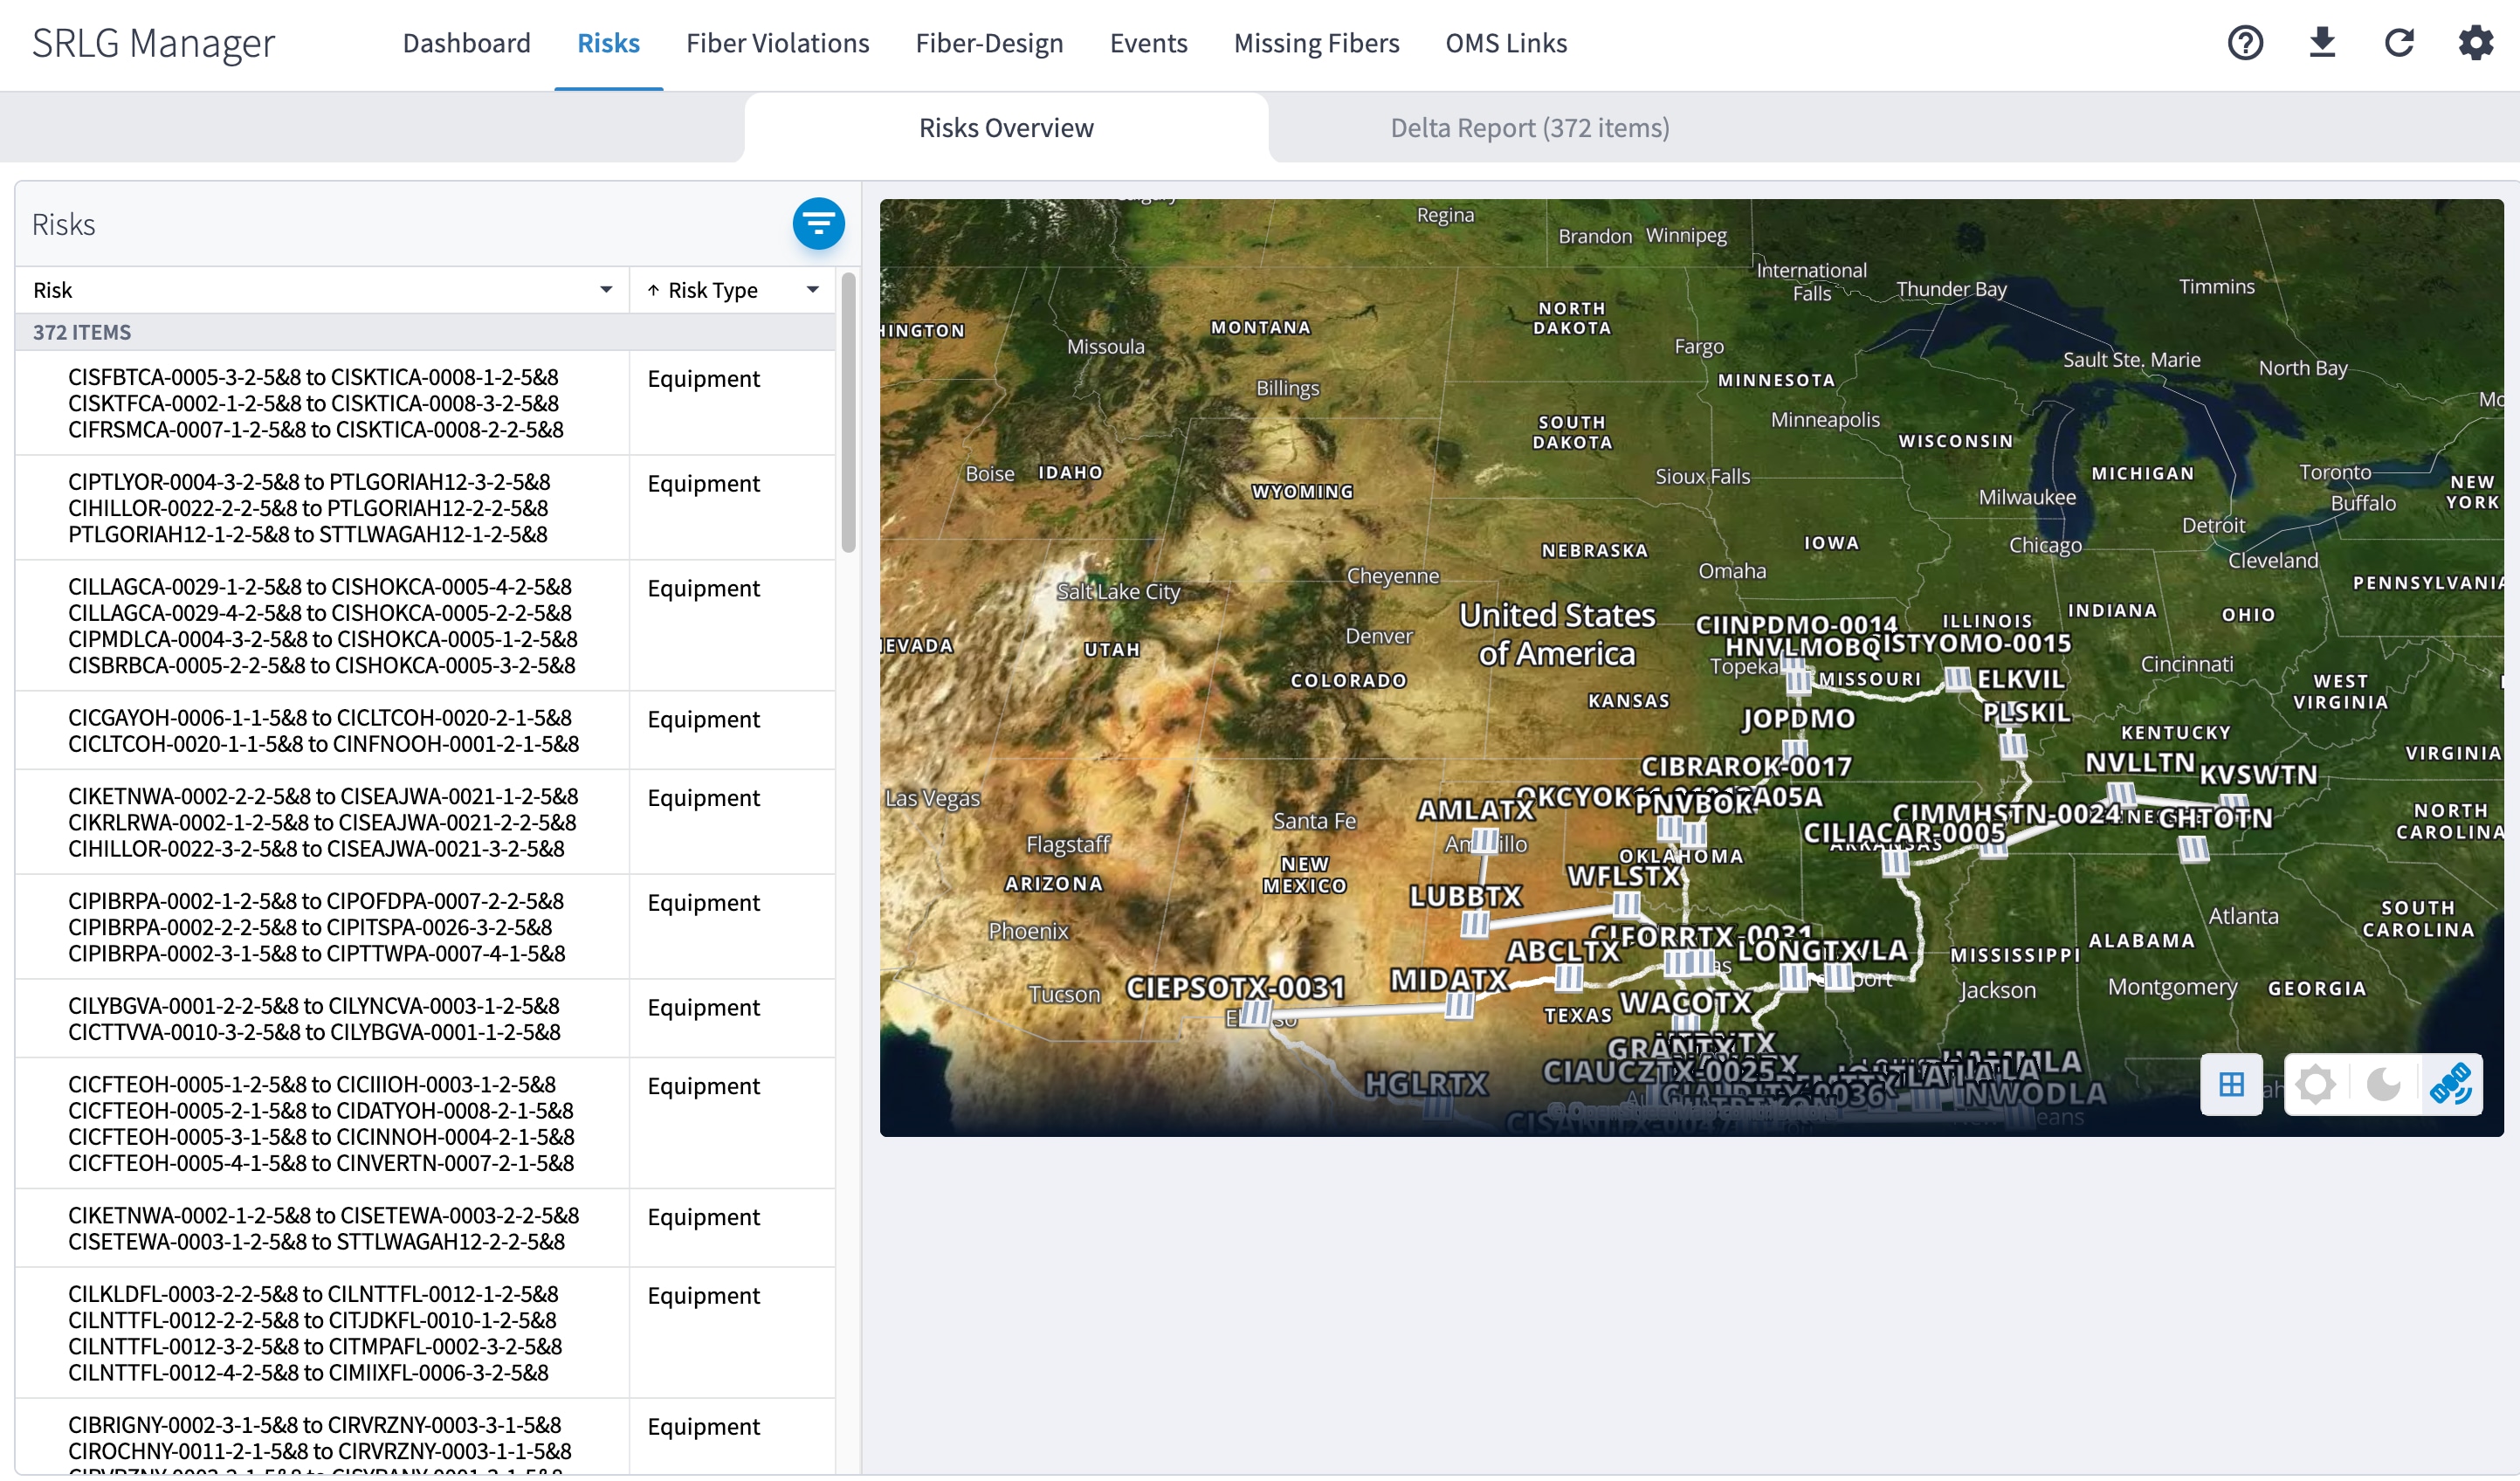Click the 372 ITEMS group header
Viewport: 2520px width, 1481px height.
tap(425, 332)
